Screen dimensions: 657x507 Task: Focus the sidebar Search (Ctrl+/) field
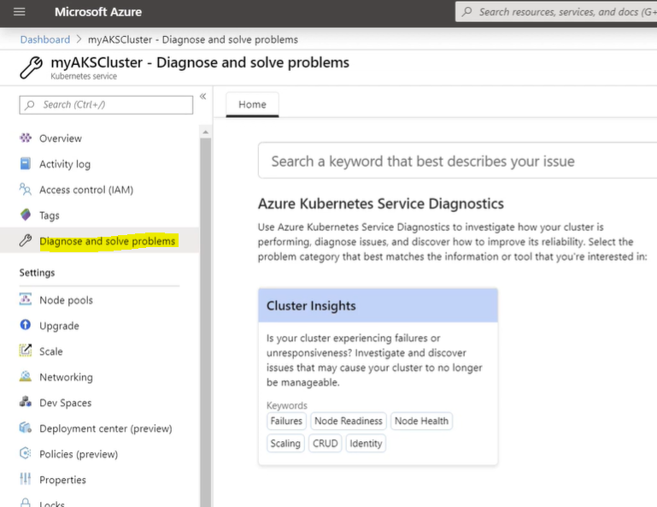tap(107, 104)
